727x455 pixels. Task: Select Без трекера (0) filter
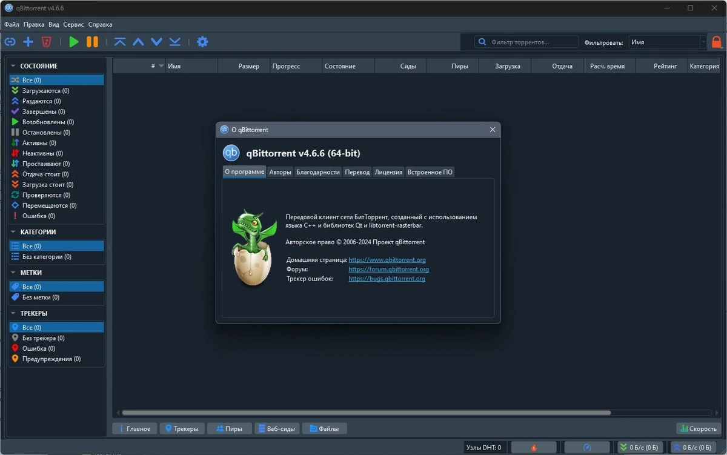(x=56, y=338)
